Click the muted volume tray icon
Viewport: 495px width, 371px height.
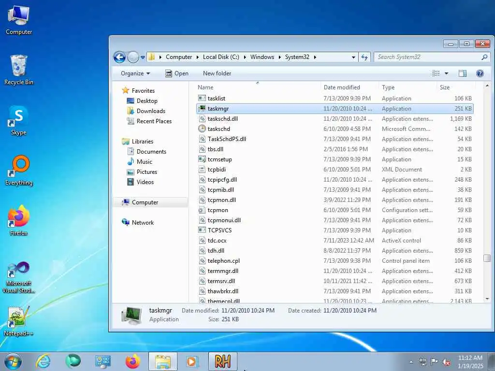(x=446, y=362)
